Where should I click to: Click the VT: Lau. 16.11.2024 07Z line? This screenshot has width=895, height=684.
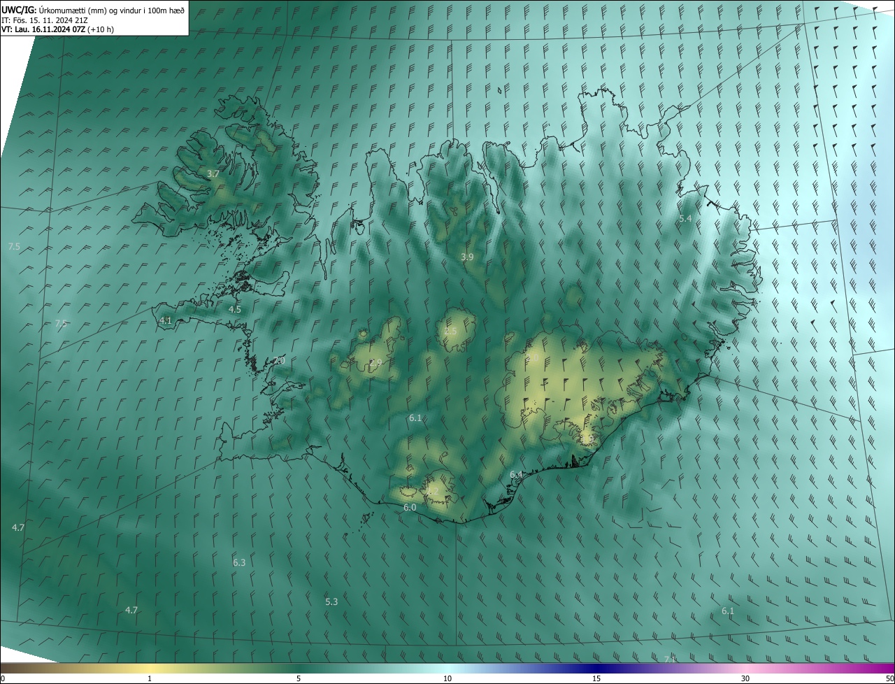coord(57,29)
